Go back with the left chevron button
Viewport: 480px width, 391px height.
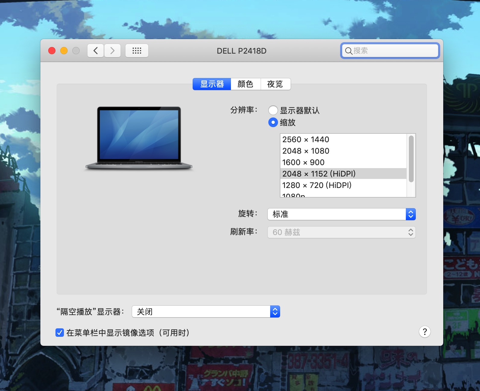pyautogui.click(x=96, y=51)
